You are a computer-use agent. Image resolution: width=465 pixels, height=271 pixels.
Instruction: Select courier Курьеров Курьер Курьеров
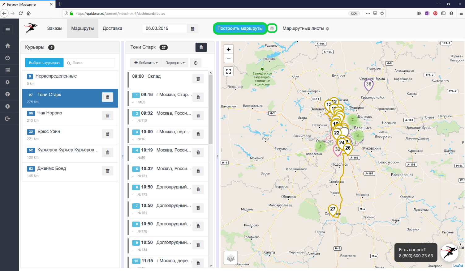click(70, 153)
